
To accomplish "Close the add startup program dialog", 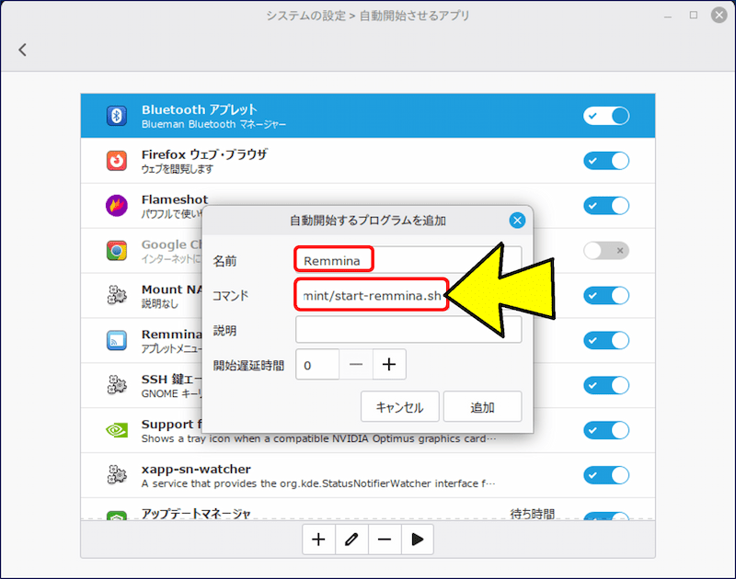I will click(x=517, y=221).
